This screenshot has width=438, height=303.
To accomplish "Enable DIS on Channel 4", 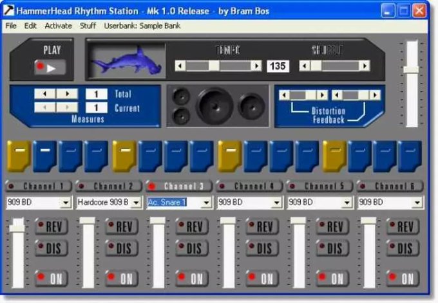I will tap(262, 248).
